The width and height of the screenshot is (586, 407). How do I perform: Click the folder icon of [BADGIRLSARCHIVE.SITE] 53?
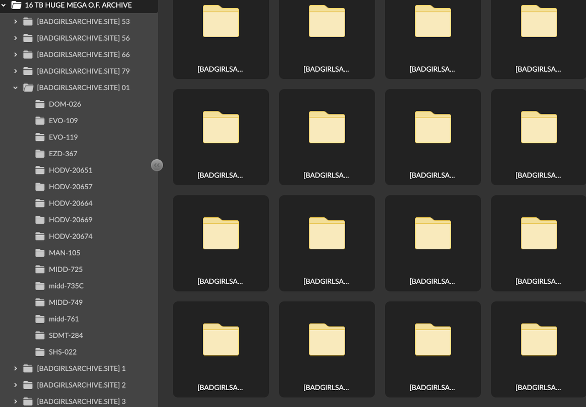pyautogui.click(x=28, y=22)
